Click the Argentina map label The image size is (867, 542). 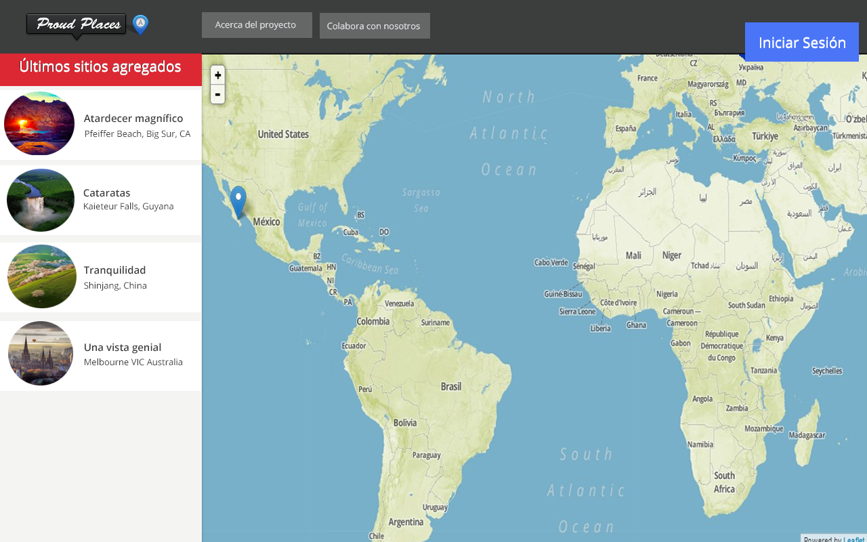(x=406, y=522)
